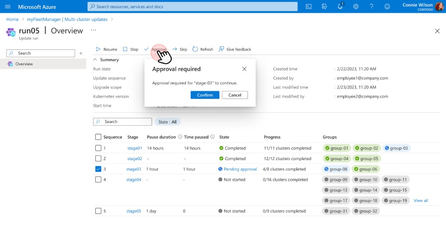View all groups for stage04
This screenshot has width=446, height=249.
tap(421, 201)
